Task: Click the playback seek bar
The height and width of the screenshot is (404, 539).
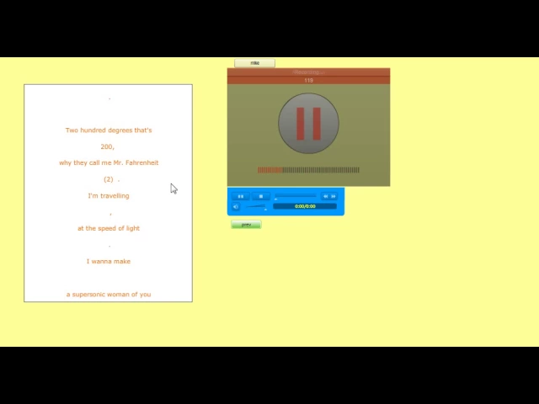Action: [296, 196]
